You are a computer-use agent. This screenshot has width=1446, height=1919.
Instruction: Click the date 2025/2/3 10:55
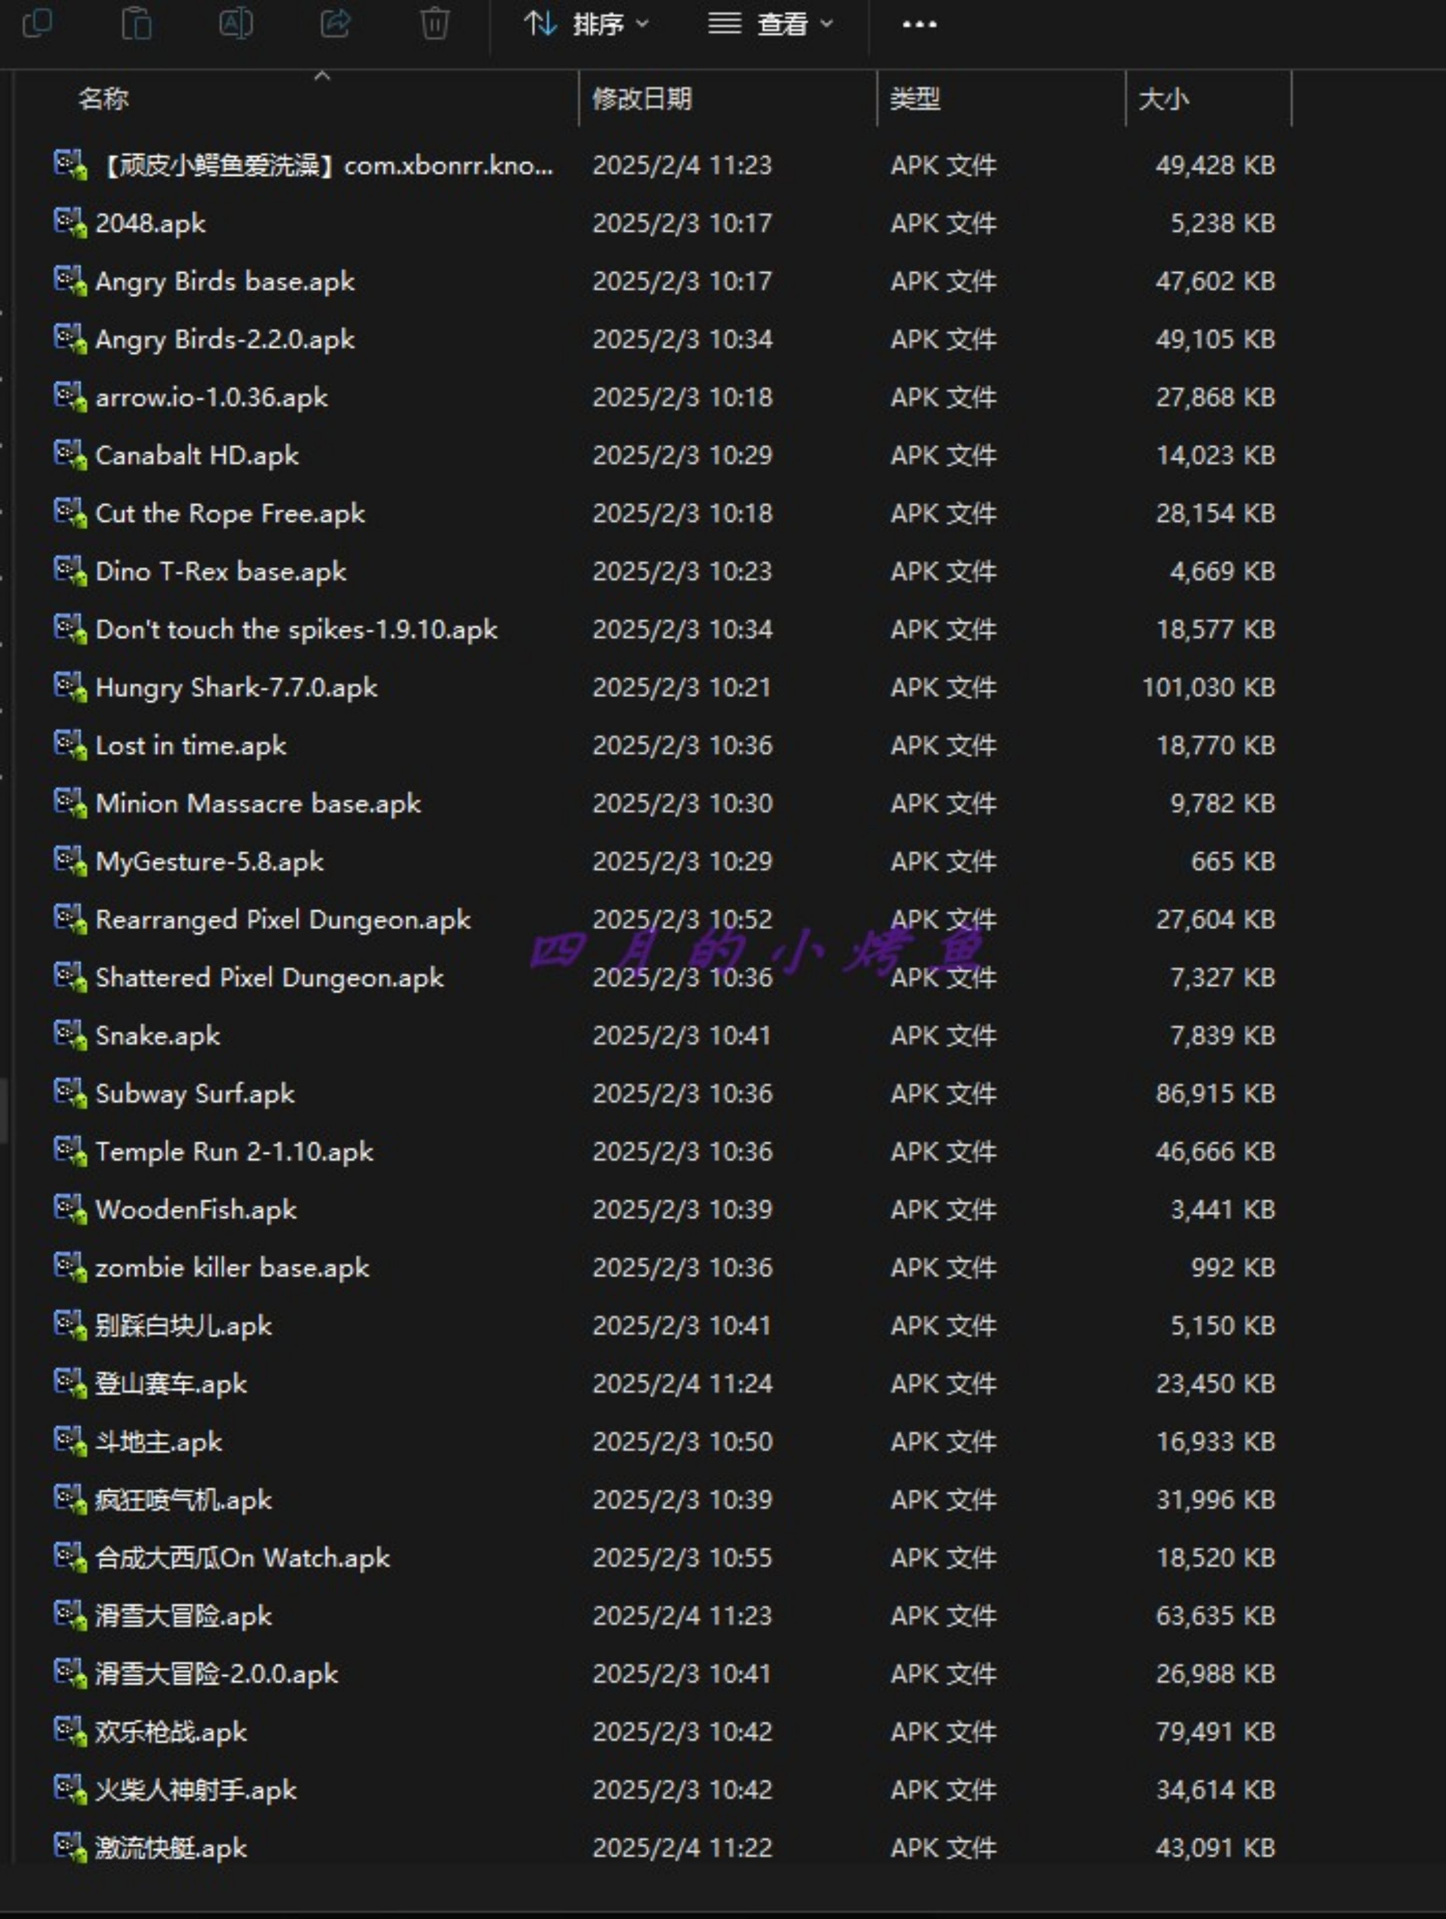682,1558
